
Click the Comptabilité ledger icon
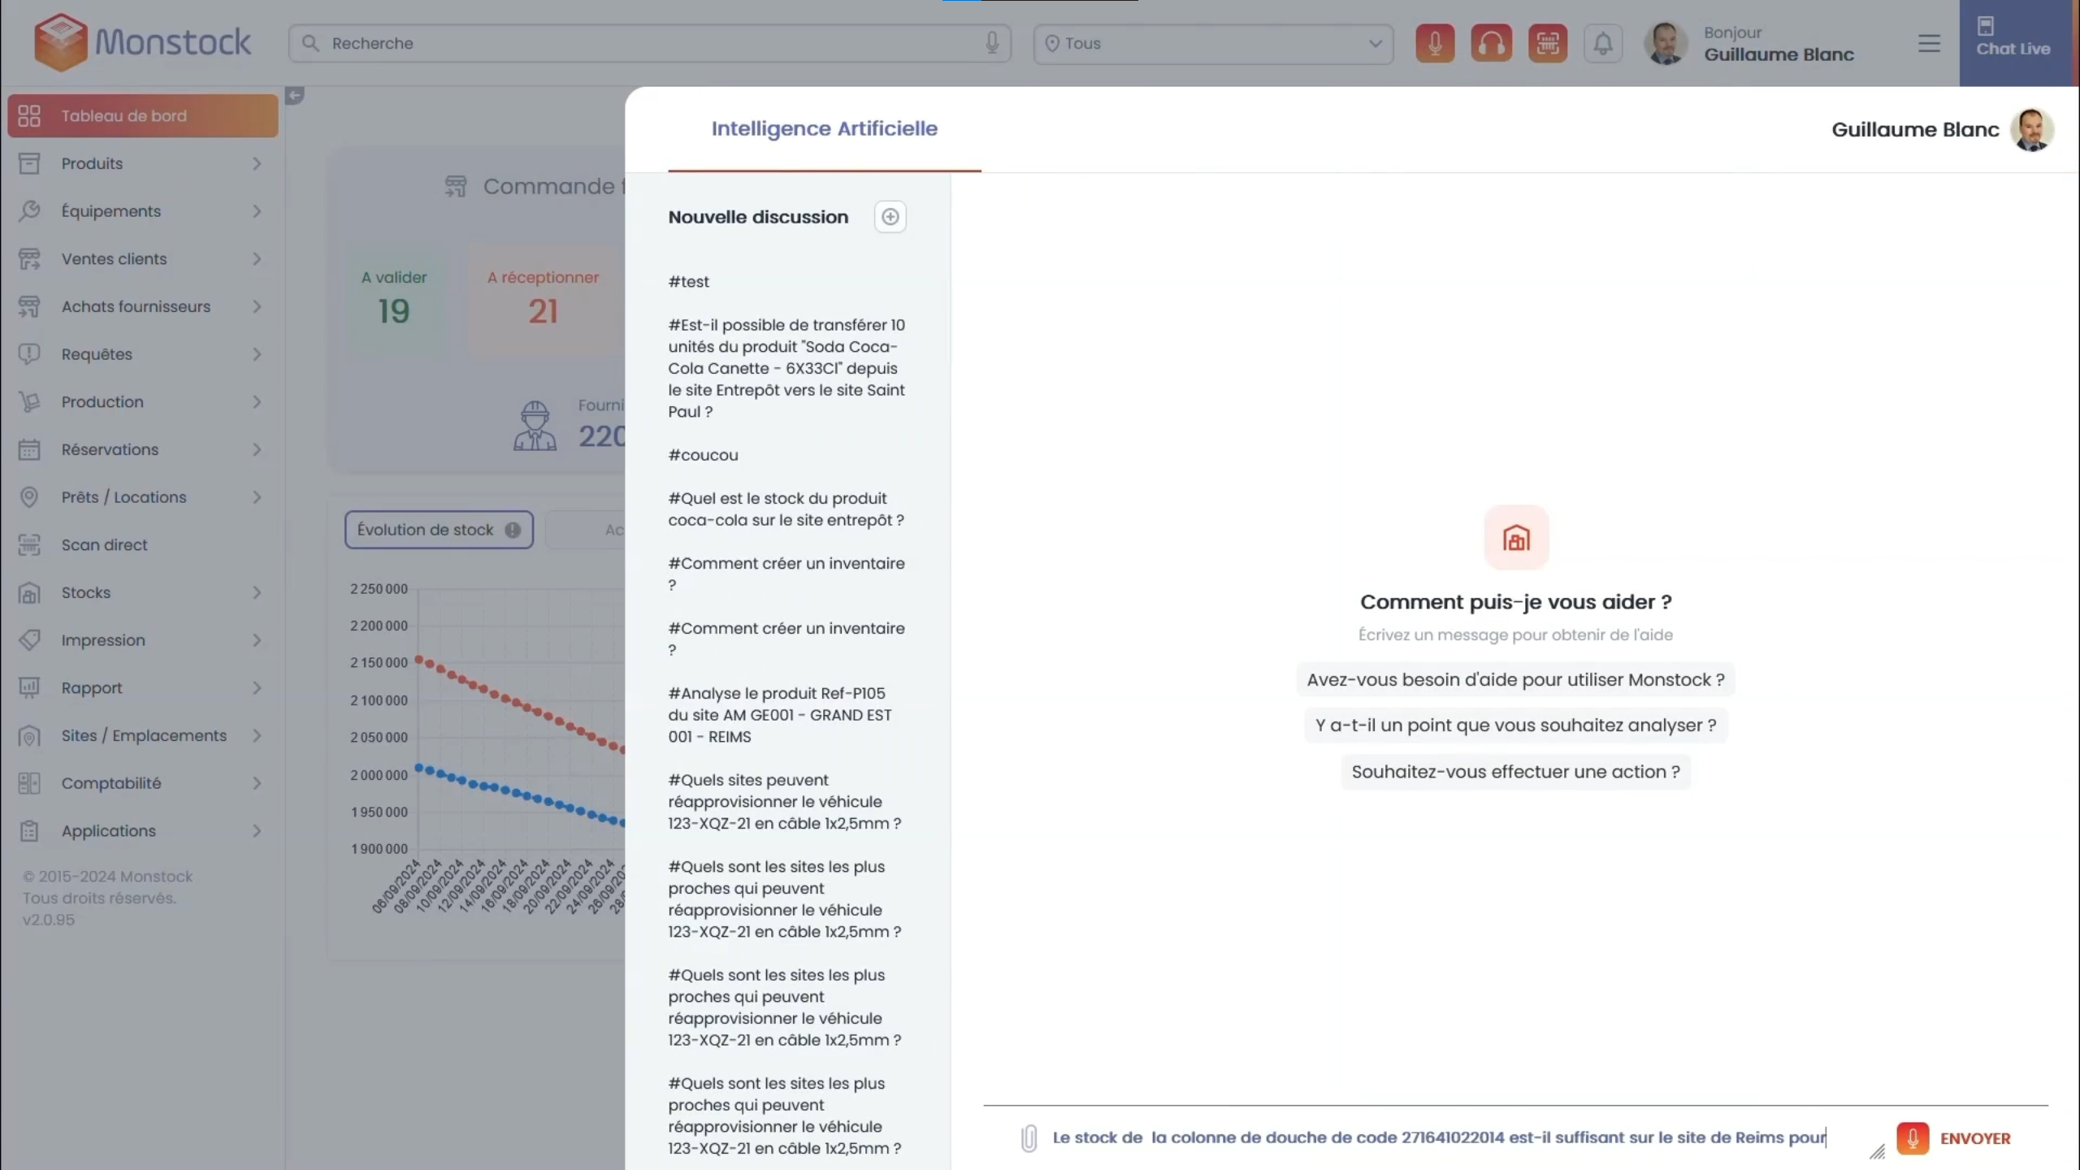[29, 783]
